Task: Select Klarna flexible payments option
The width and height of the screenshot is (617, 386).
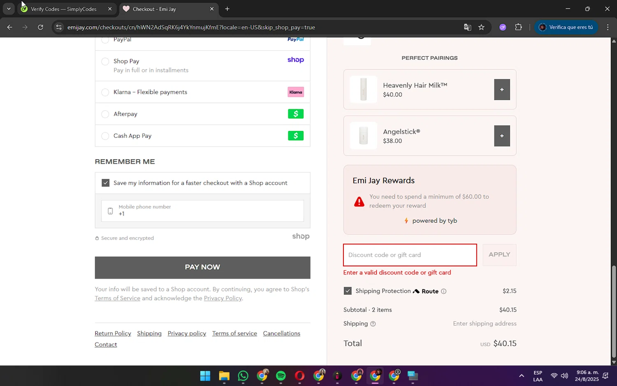Action: [105, 92]
